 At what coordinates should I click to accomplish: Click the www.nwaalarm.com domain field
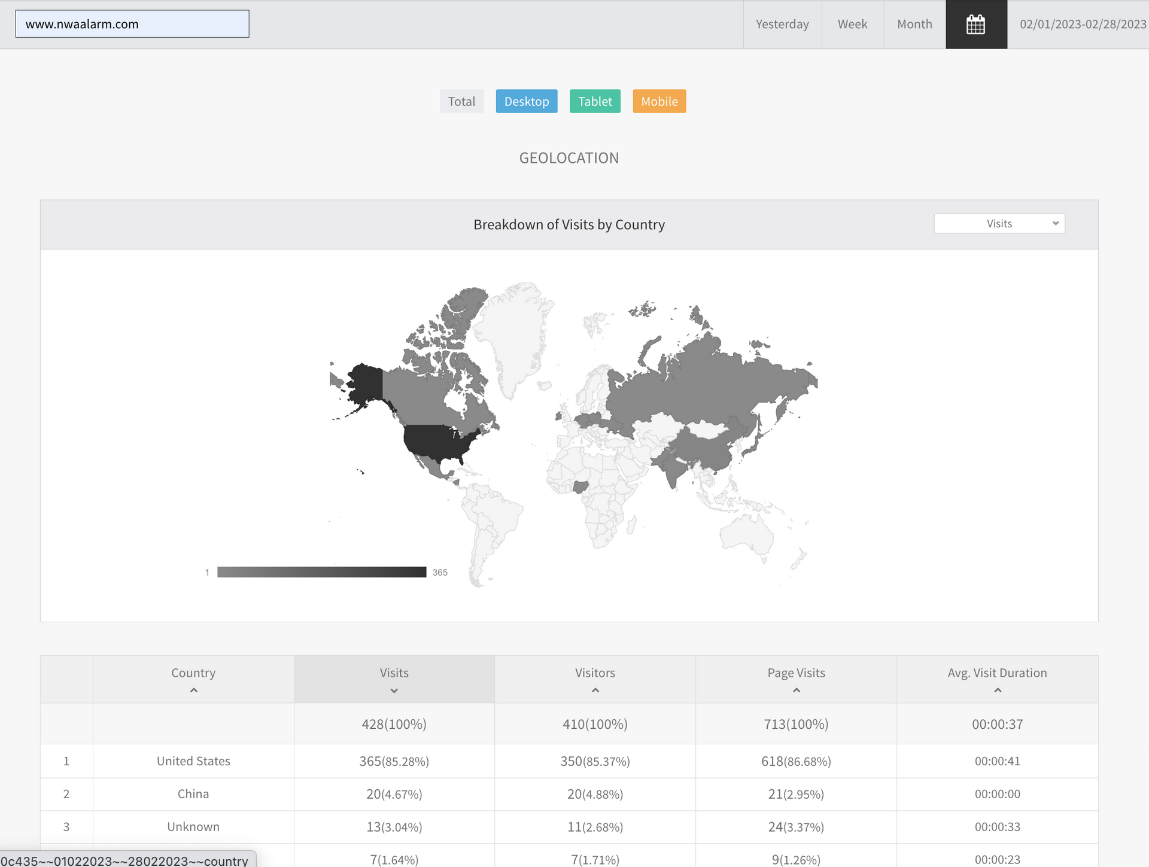tap(132, 24)
